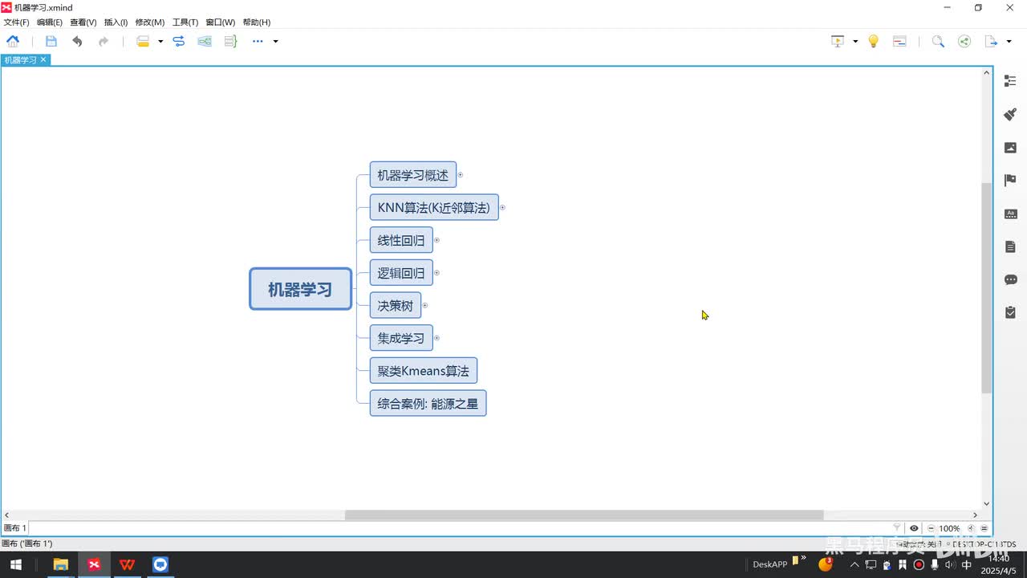The width and height of the screenshot is (1027, 578).
Task: Toggle the eye visibility icon in status bar
Action: pos(914,528)
